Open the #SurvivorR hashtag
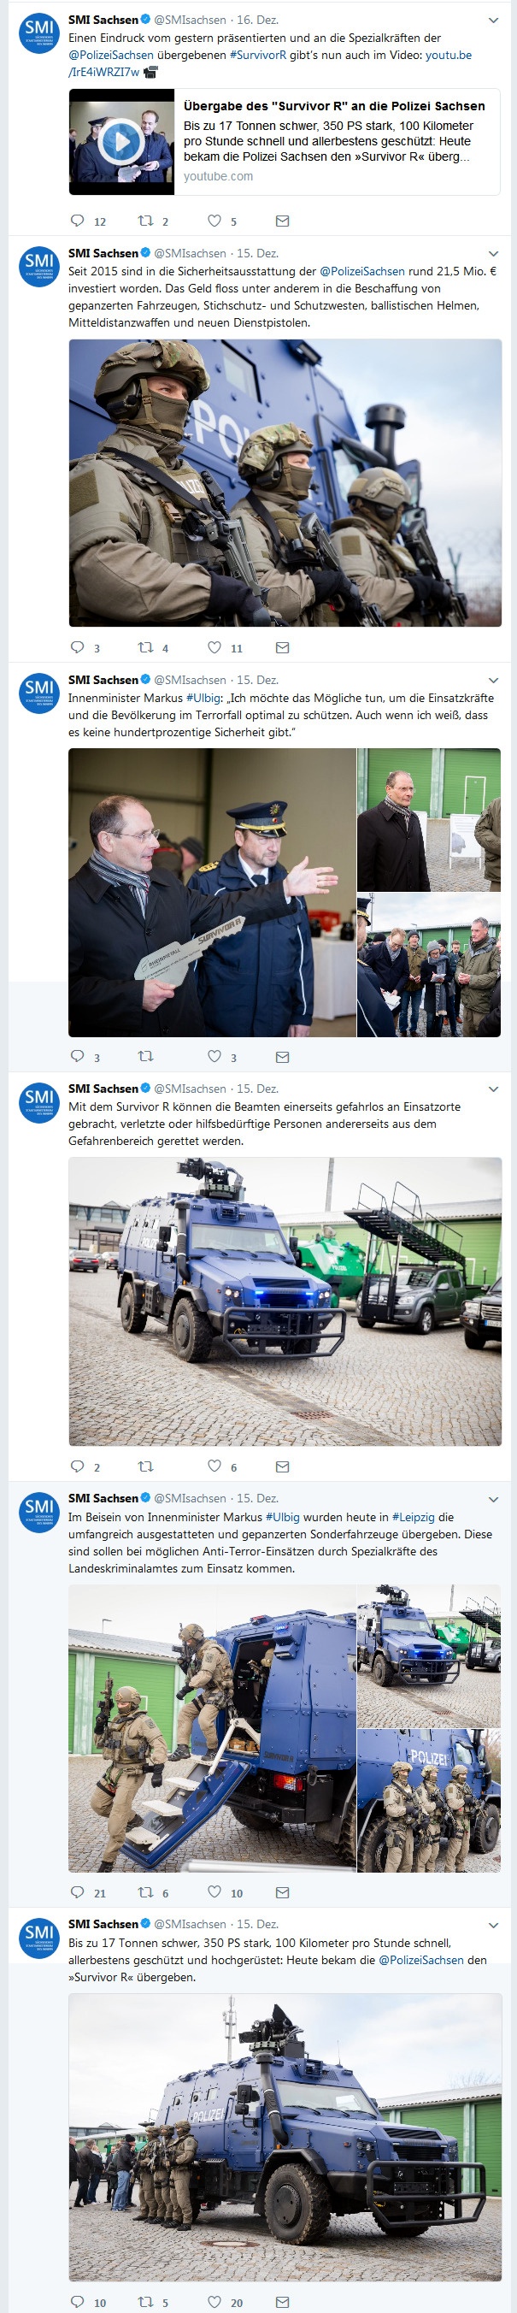This screenshot has height=2313, width=517. (x=257, y=55)
